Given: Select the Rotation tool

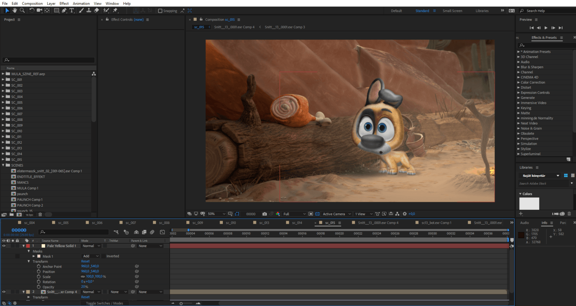Looking at the screenshot, I should click(x=32, y=10).
